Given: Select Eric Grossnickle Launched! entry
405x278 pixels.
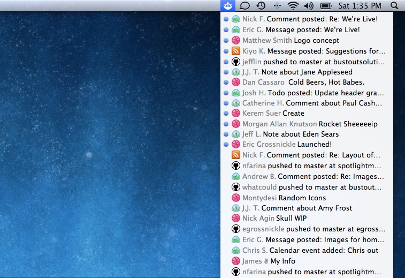Looking at the screenshot, I should pyautogui.click(x=307, y=144).
